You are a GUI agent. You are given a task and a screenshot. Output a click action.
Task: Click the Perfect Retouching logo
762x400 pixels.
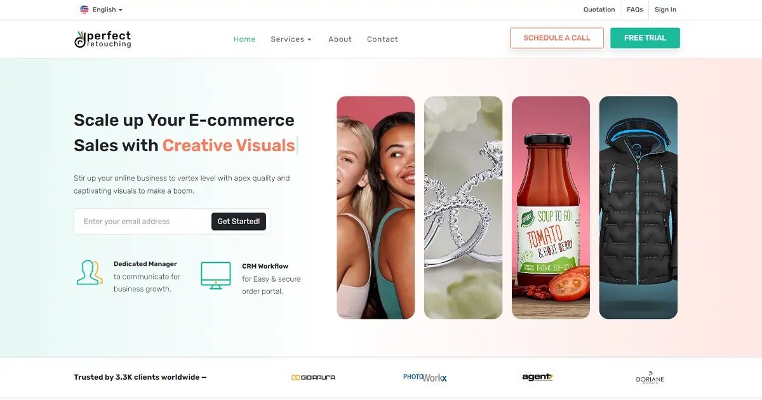pos(102,39)
